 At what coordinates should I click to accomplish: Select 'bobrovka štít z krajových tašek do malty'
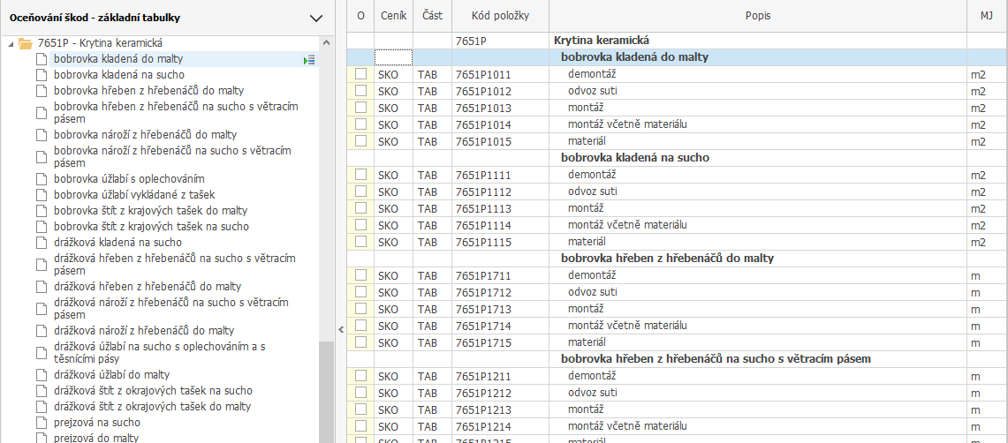point(150,211)
